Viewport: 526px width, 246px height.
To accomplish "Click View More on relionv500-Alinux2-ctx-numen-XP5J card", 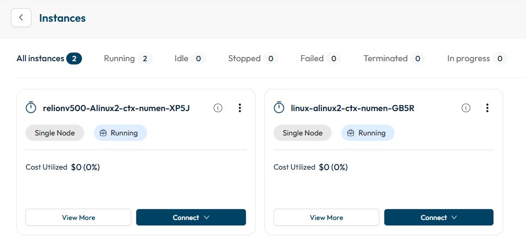I will tap(79, 217).
